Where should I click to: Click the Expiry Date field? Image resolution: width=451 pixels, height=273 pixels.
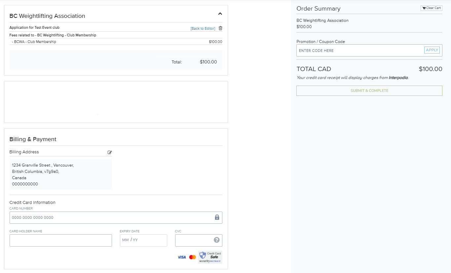(143, 240)
